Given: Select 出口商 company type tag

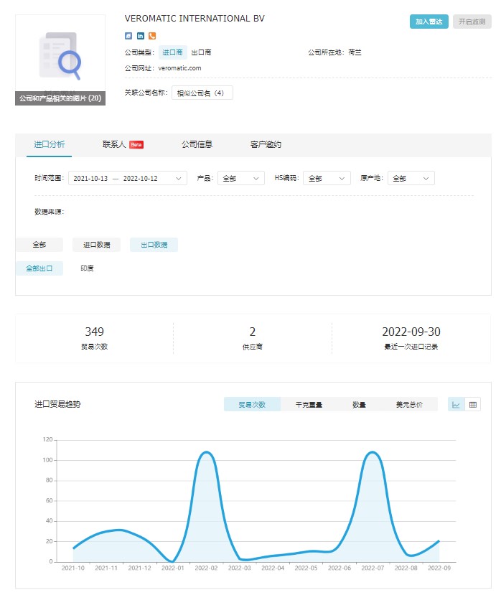Looking at the screenshot, I should tap(201, 52).
